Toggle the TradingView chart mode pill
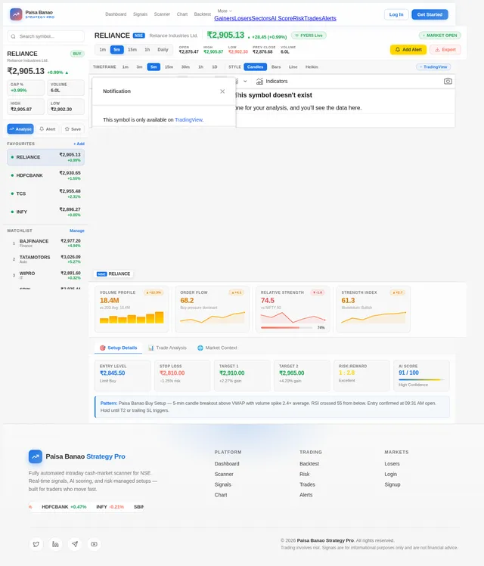Screen dimensions: 484x566 433,66
